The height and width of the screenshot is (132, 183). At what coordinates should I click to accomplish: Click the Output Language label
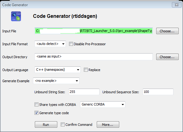tap(15, 70)
